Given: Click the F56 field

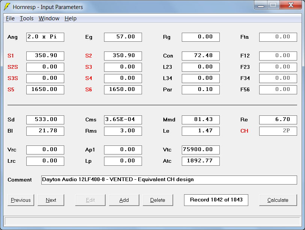Looking at the screenshot, I should [278, 90].
